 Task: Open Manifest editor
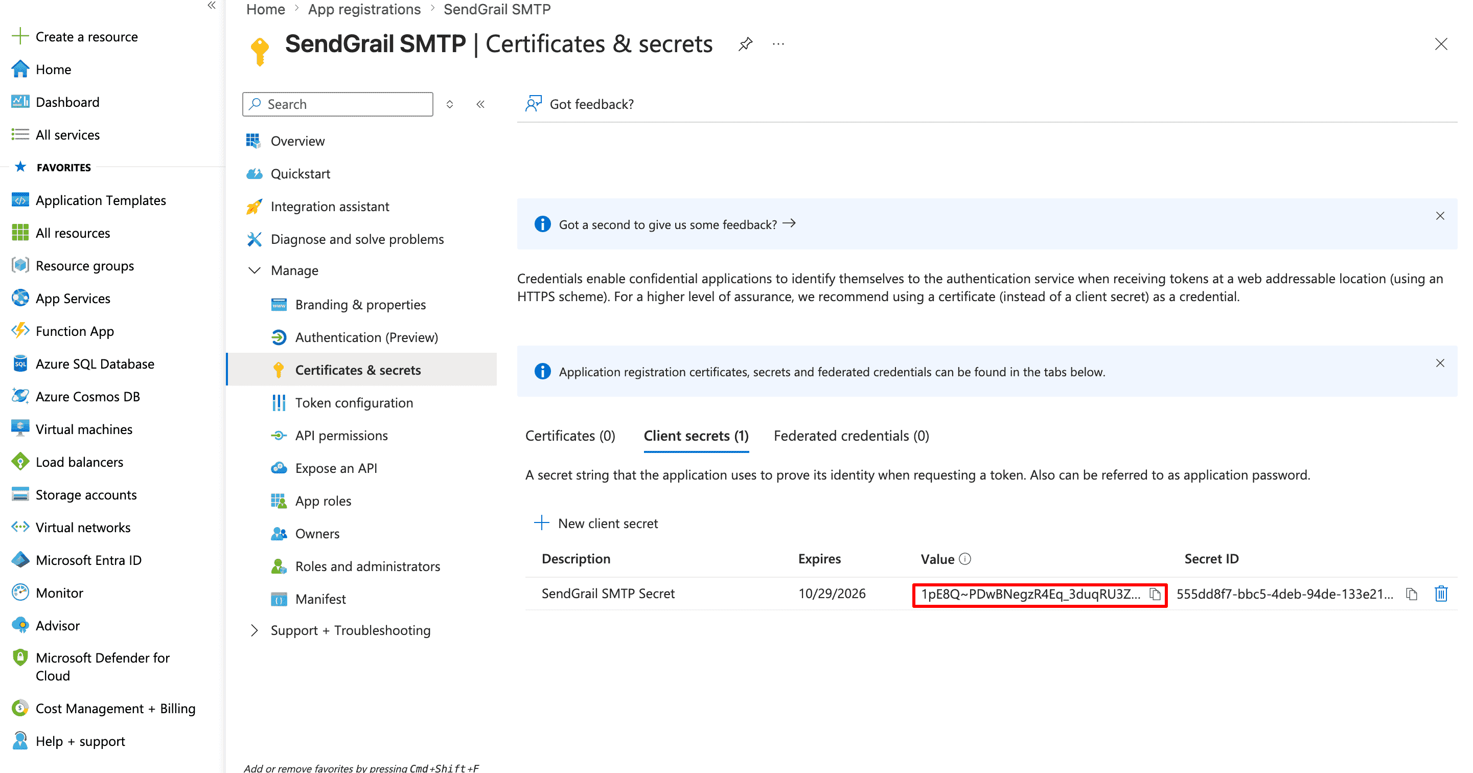point(320,599)
